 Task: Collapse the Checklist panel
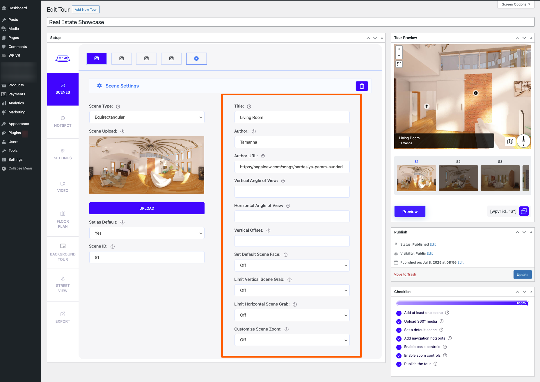pyautogui.click(x=531, y=292)
